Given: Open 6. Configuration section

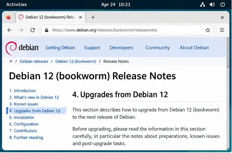Looking at the screenshot, I should (24, 124).
